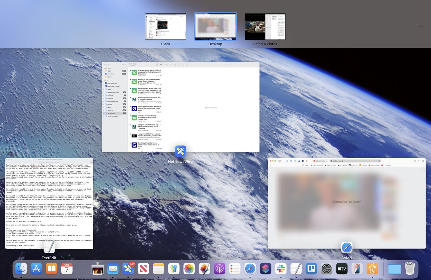The image size is (431, 280).
Task: Select Today smart feed in NetNewsWire
Action: tap(115, 71)
